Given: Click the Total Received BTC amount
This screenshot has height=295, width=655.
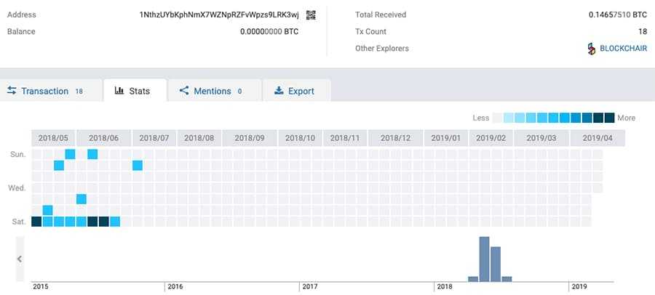Looking at the screenshot, I should pyautogui.click(x=617, y=15).
